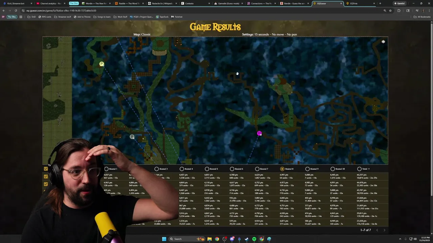The image size is (433, 243).
Task: Click the zoom magnifier icon in the address bar
Action: pyautogui.click(x=385, y=10)
